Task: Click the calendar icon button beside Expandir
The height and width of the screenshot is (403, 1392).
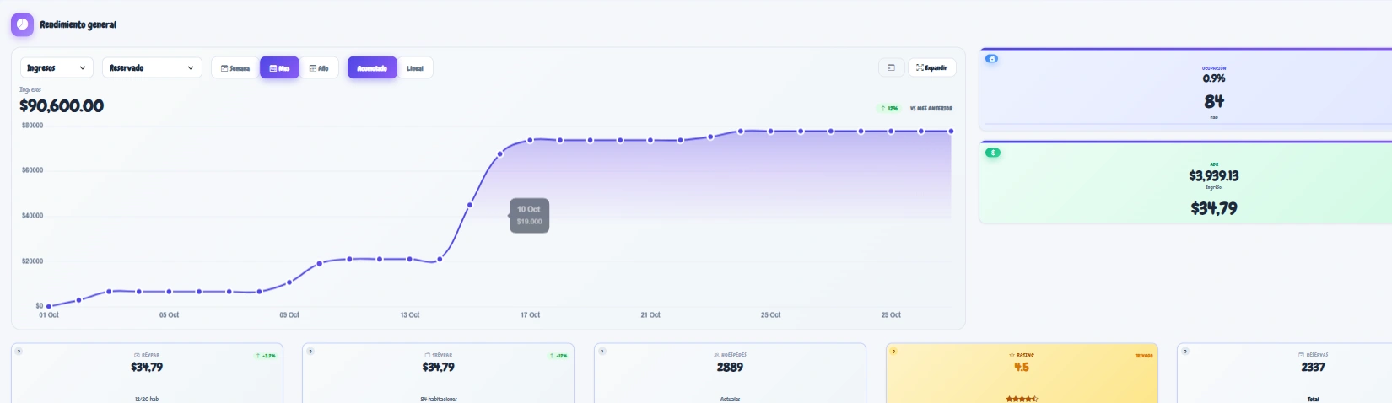Action: click(x=891, y=67)
